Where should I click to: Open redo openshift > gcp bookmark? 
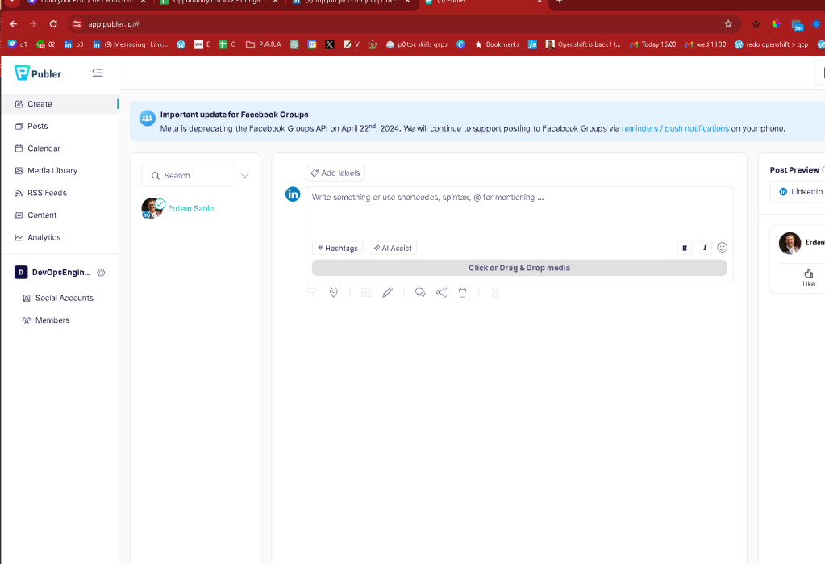click(x=771, y=44)
